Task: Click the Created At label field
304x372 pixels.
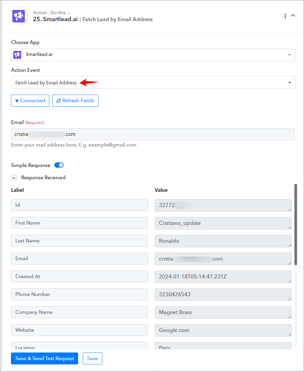Action: [x=79, y=276]
